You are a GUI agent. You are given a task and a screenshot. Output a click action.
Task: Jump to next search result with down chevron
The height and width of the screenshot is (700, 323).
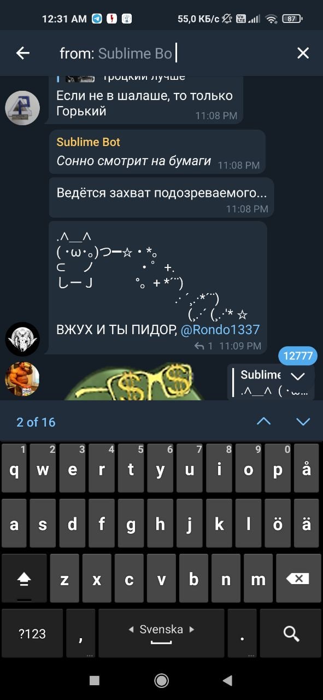[x=303, y=422]
